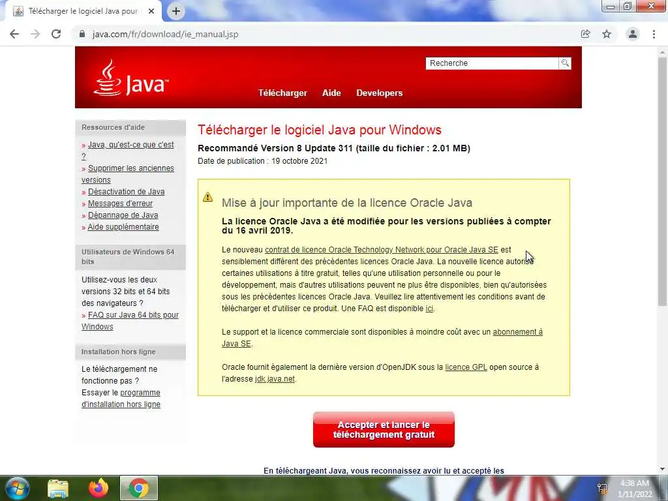Open the Oracle Technology Network licence contract link
This screenshot has height=501, width=668.
[381, 250]
